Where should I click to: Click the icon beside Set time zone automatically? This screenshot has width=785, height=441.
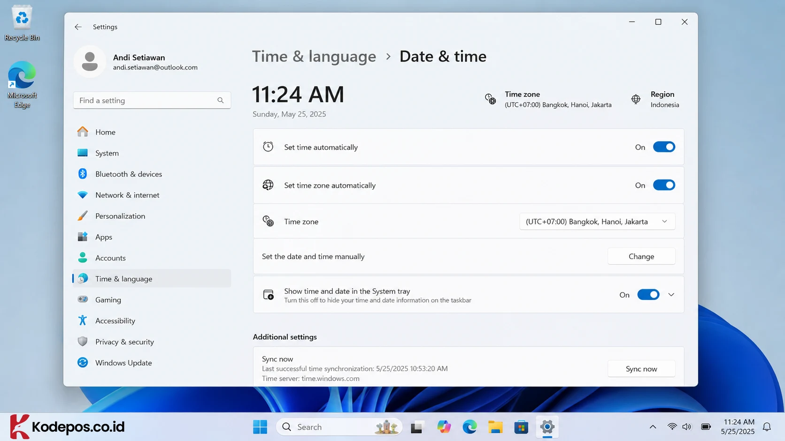point(268,185)
